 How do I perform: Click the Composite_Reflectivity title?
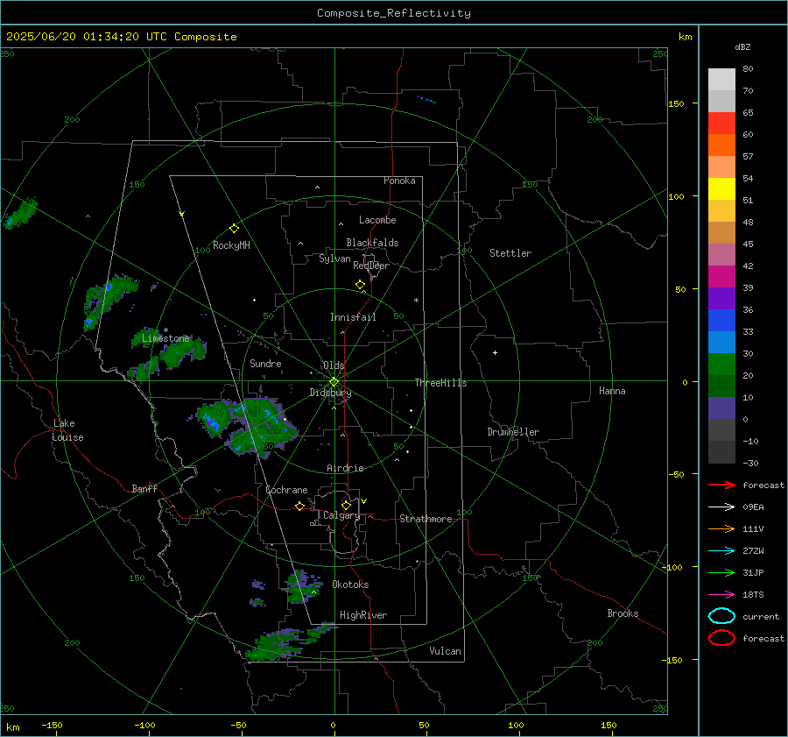[393, 13]
